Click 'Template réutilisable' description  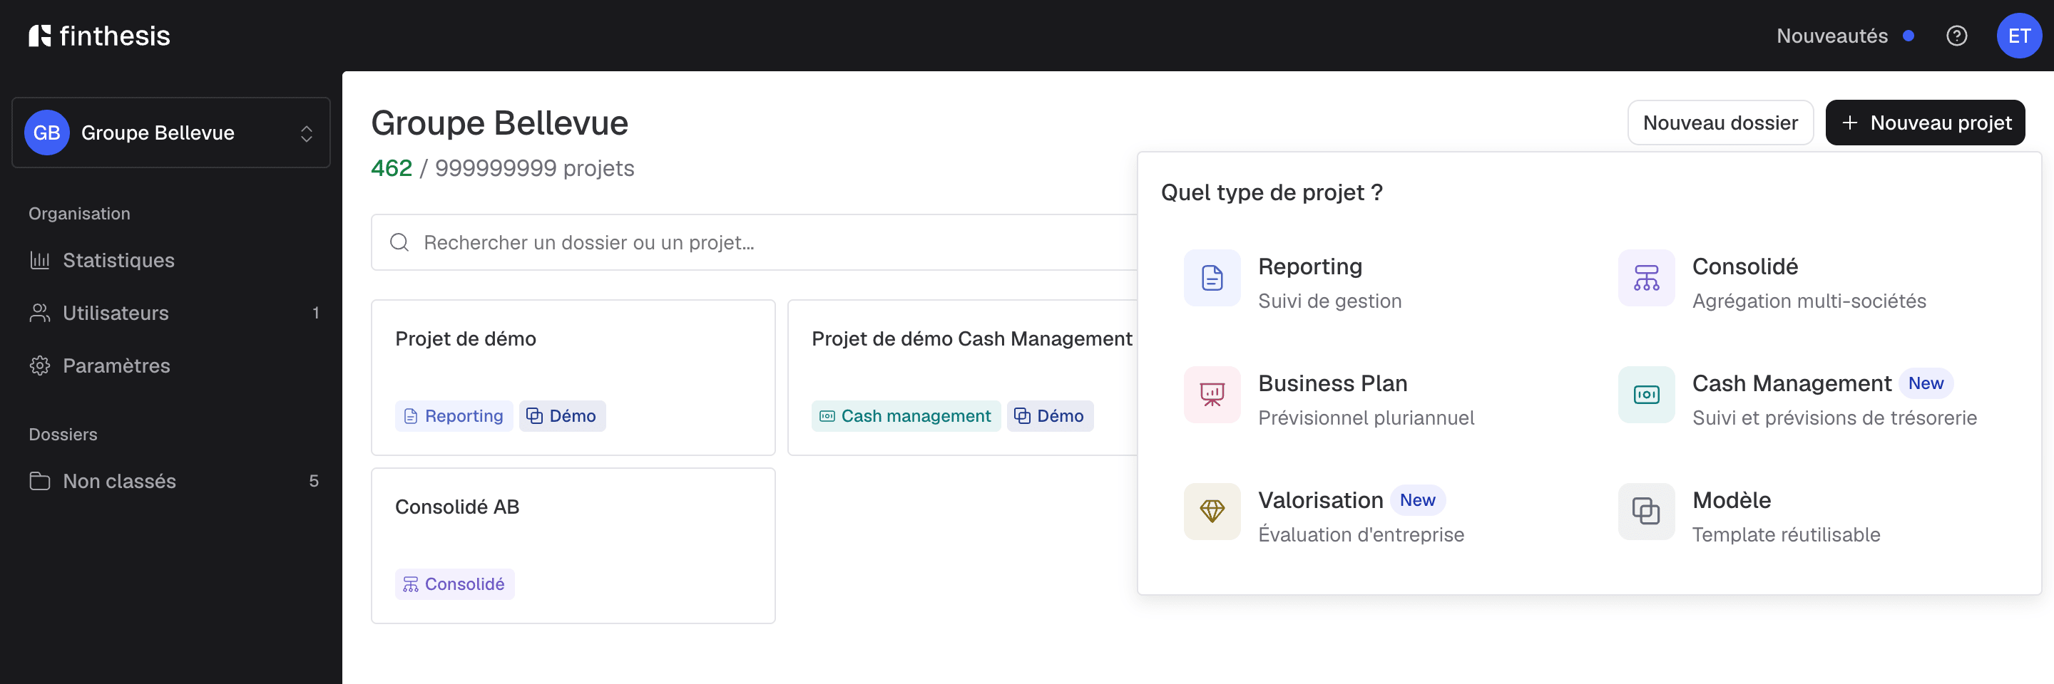coord(1786,534)
